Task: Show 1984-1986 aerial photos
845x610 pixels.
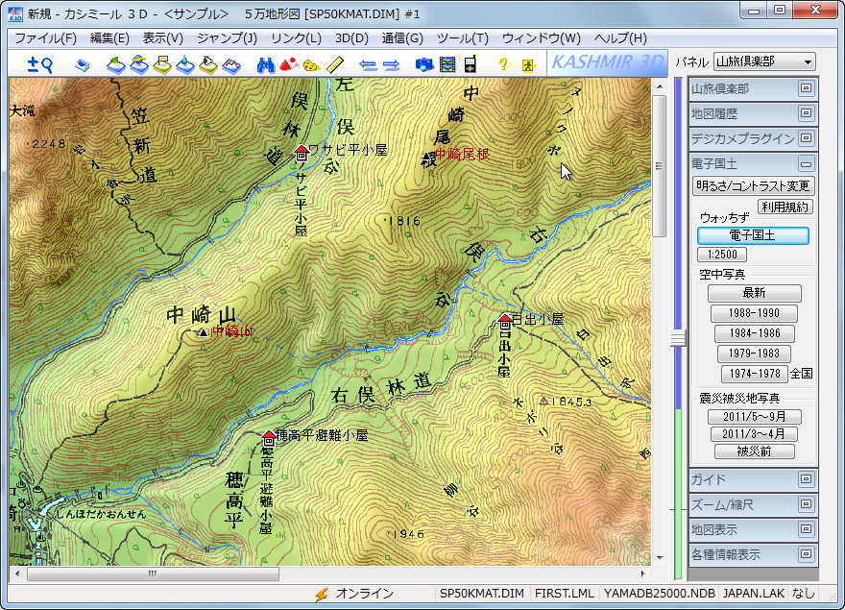Action: (x=755, y=333)
